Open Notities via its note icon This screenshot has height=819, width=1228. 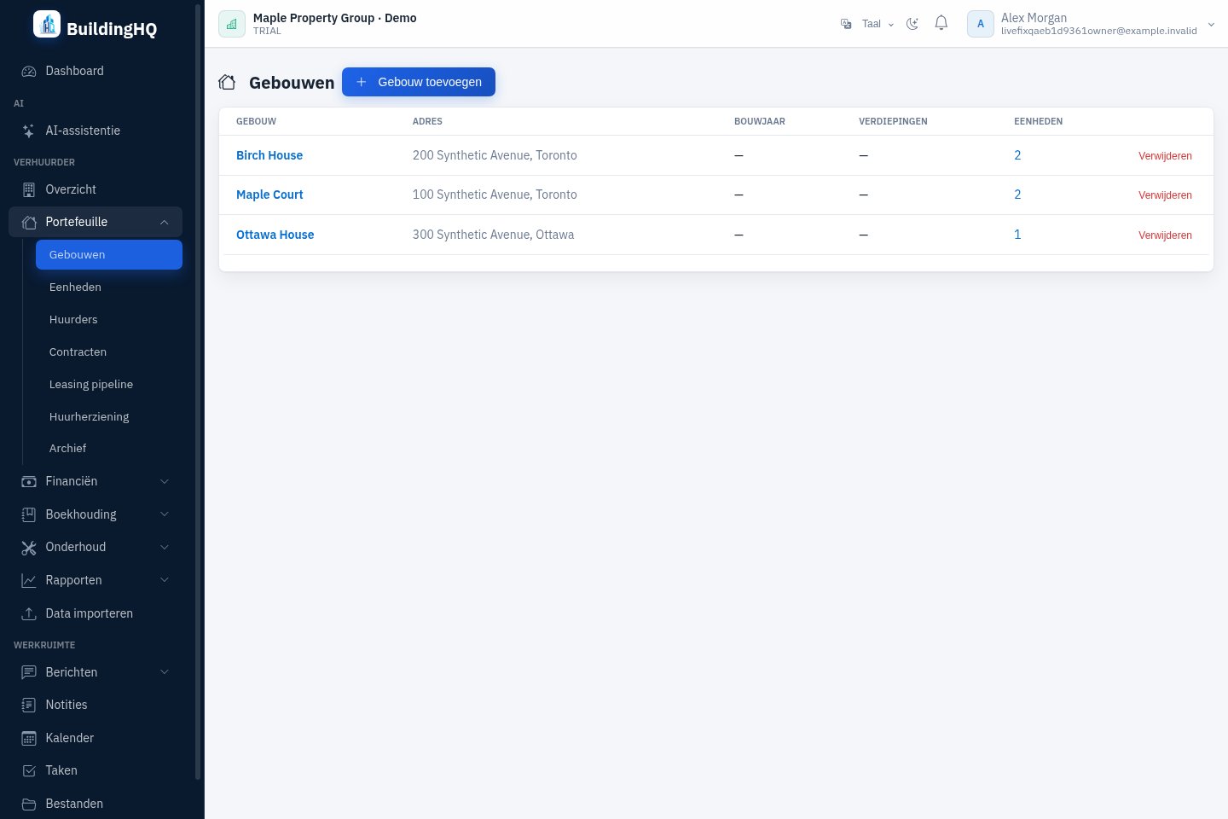pos(29,706)
